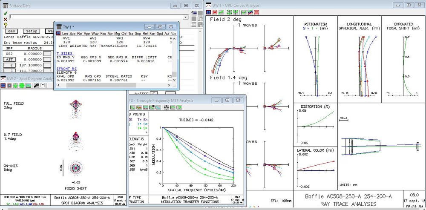The width and height of the screenshot is (426, 210).
Task: Click the TW 1 horizontal scrollbar thumb
Action: click(101, 85)
